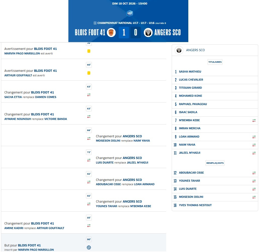Click the goal ball icon at 90'
This screenshot has height=252, width=266.
89,247
